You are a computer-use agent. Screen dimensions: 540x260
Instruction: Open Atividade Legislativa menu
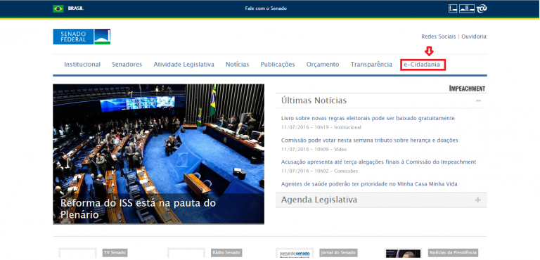point(184,65)
